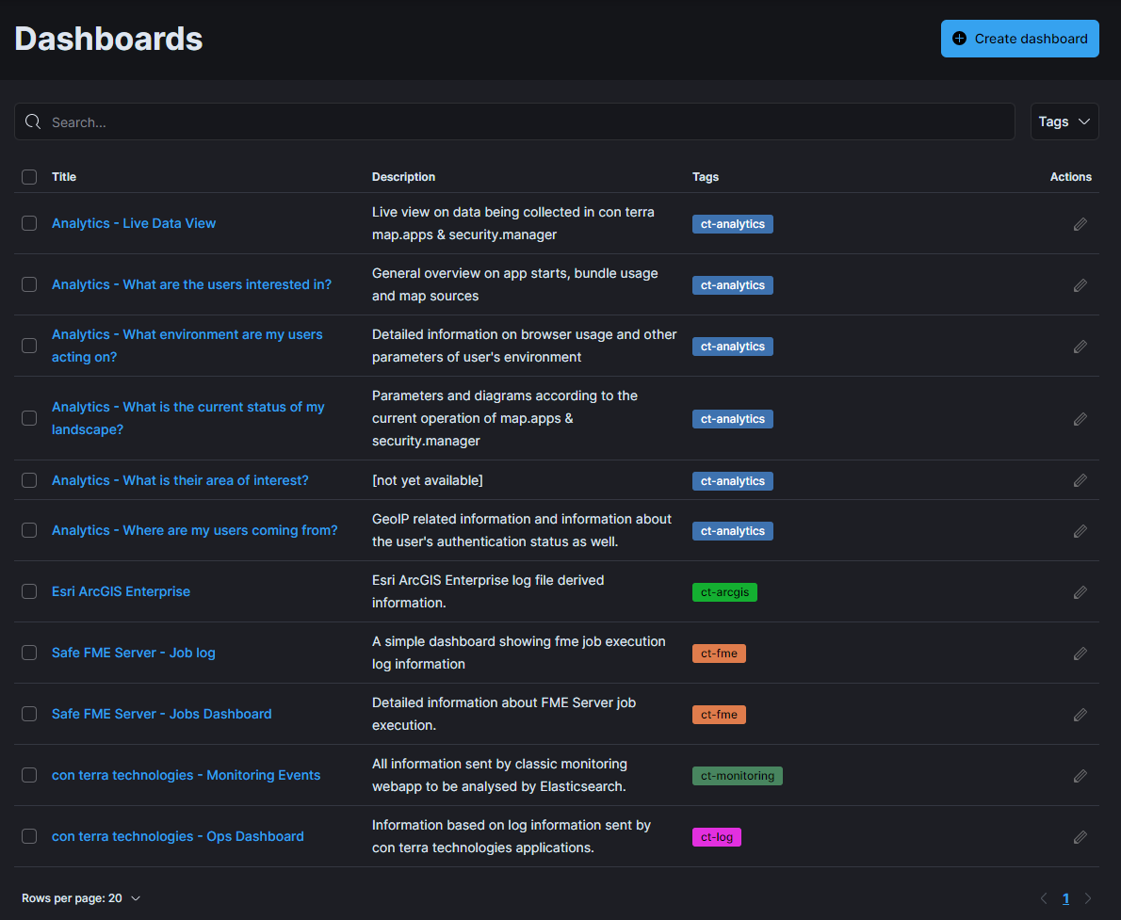Select the search magnifier icon

tap(33, 121)
